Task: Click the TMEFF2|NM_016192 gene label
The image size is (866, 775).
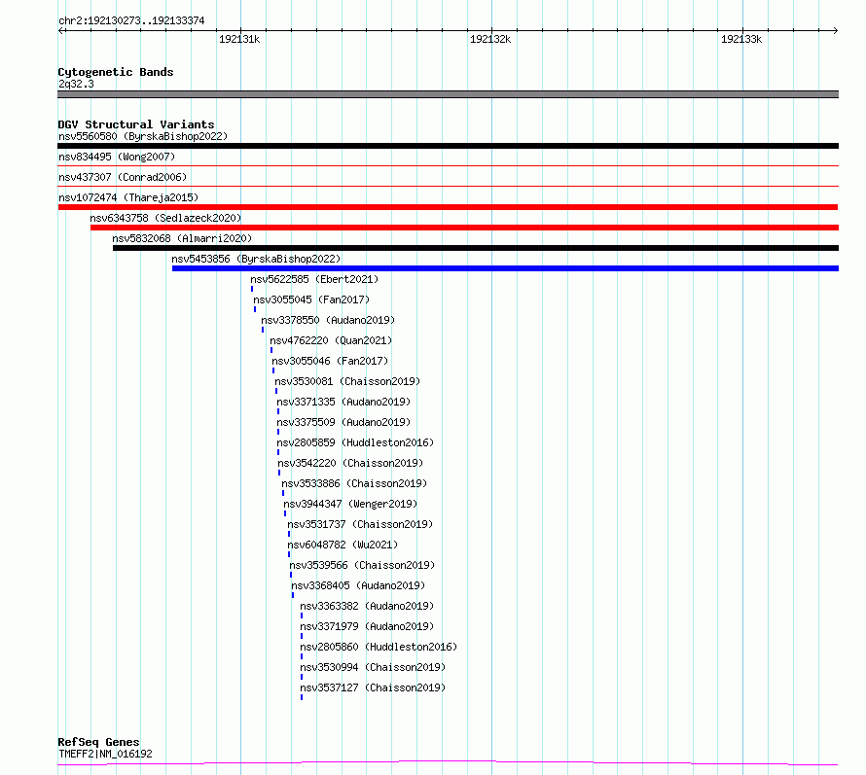Action: tap(105, 754)
